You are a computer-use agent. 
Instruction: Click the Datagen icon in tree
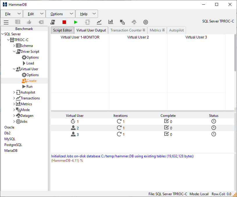coord(18,115)
